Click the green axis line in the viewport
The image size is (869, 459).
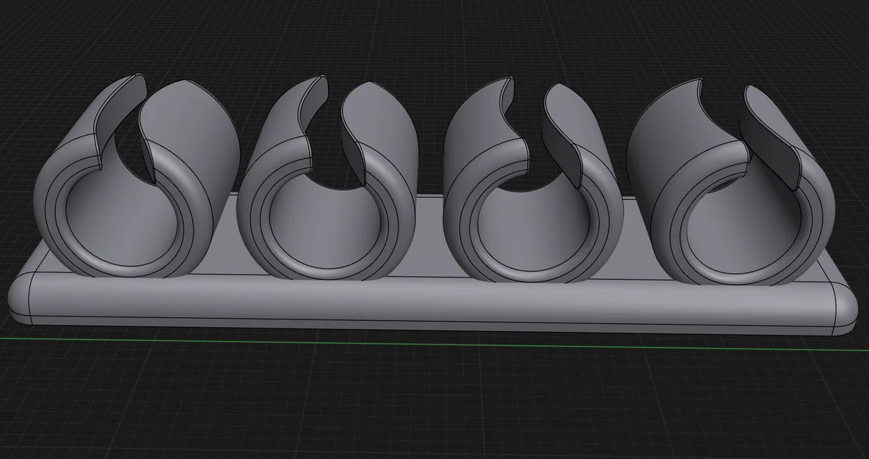click(x=434, y=344)
